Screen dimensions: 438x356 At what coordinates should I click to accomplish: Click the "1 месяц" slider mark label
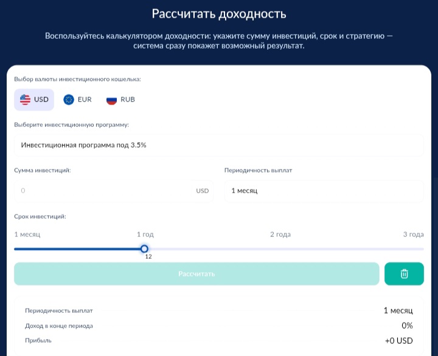click(27, 234)
